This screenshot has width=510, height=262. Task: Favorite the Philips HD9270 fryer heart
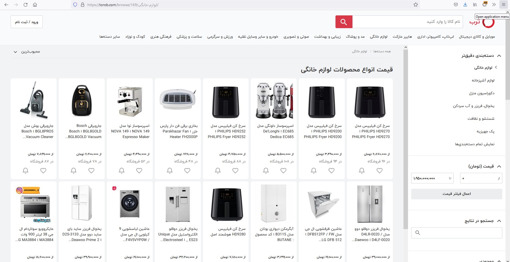pos(380,171)
